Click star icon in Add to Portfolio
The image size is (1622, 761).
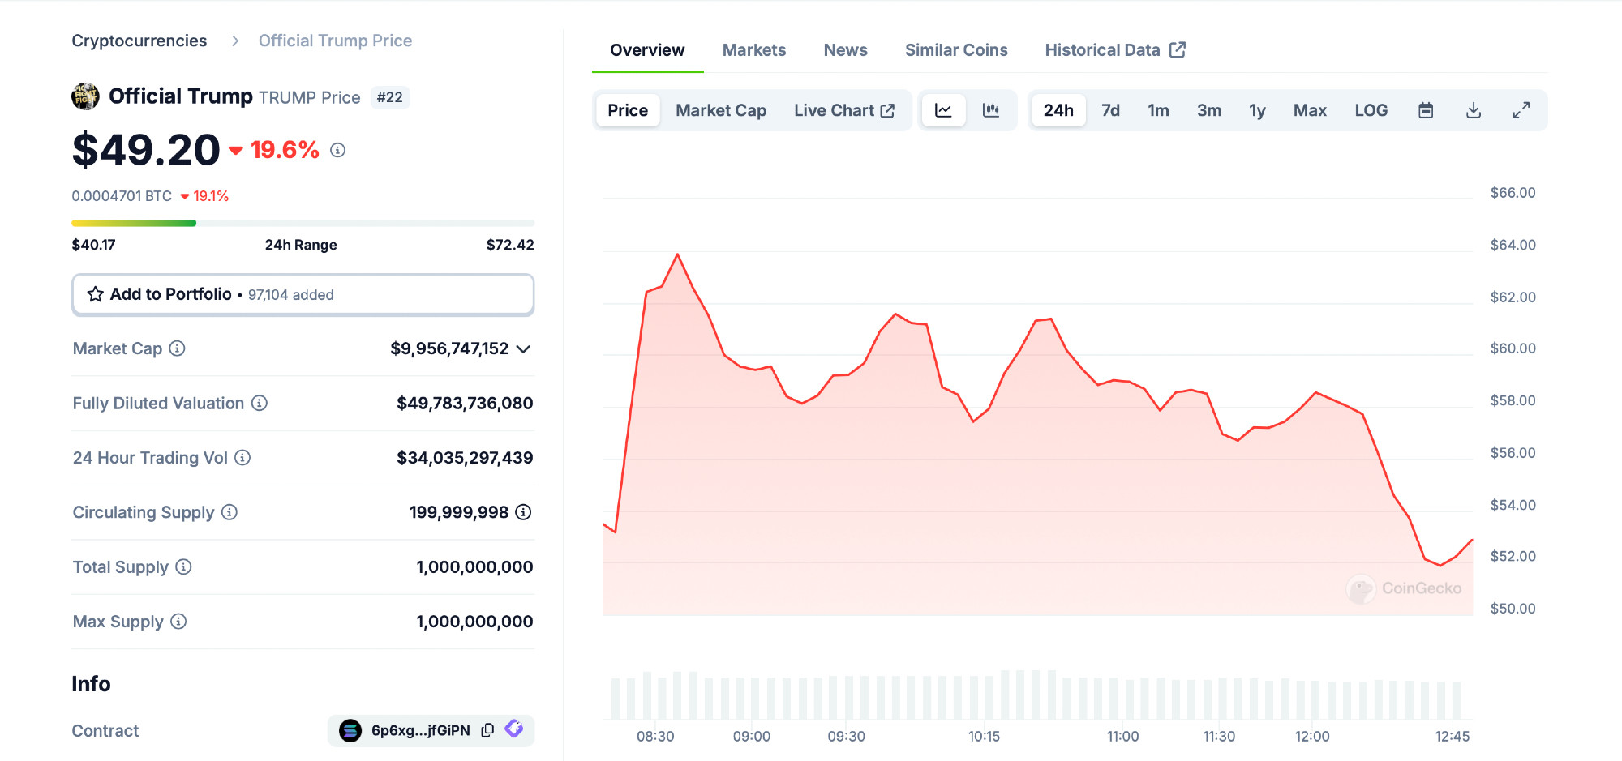pos(96,294)
